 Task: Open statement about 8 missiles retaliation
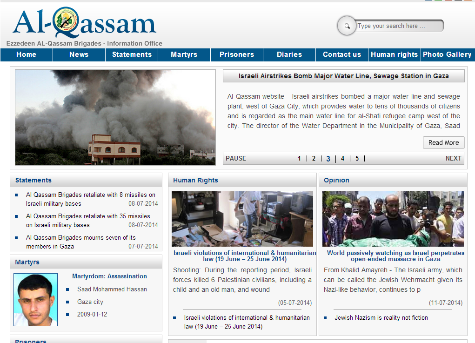pos(91,199)
